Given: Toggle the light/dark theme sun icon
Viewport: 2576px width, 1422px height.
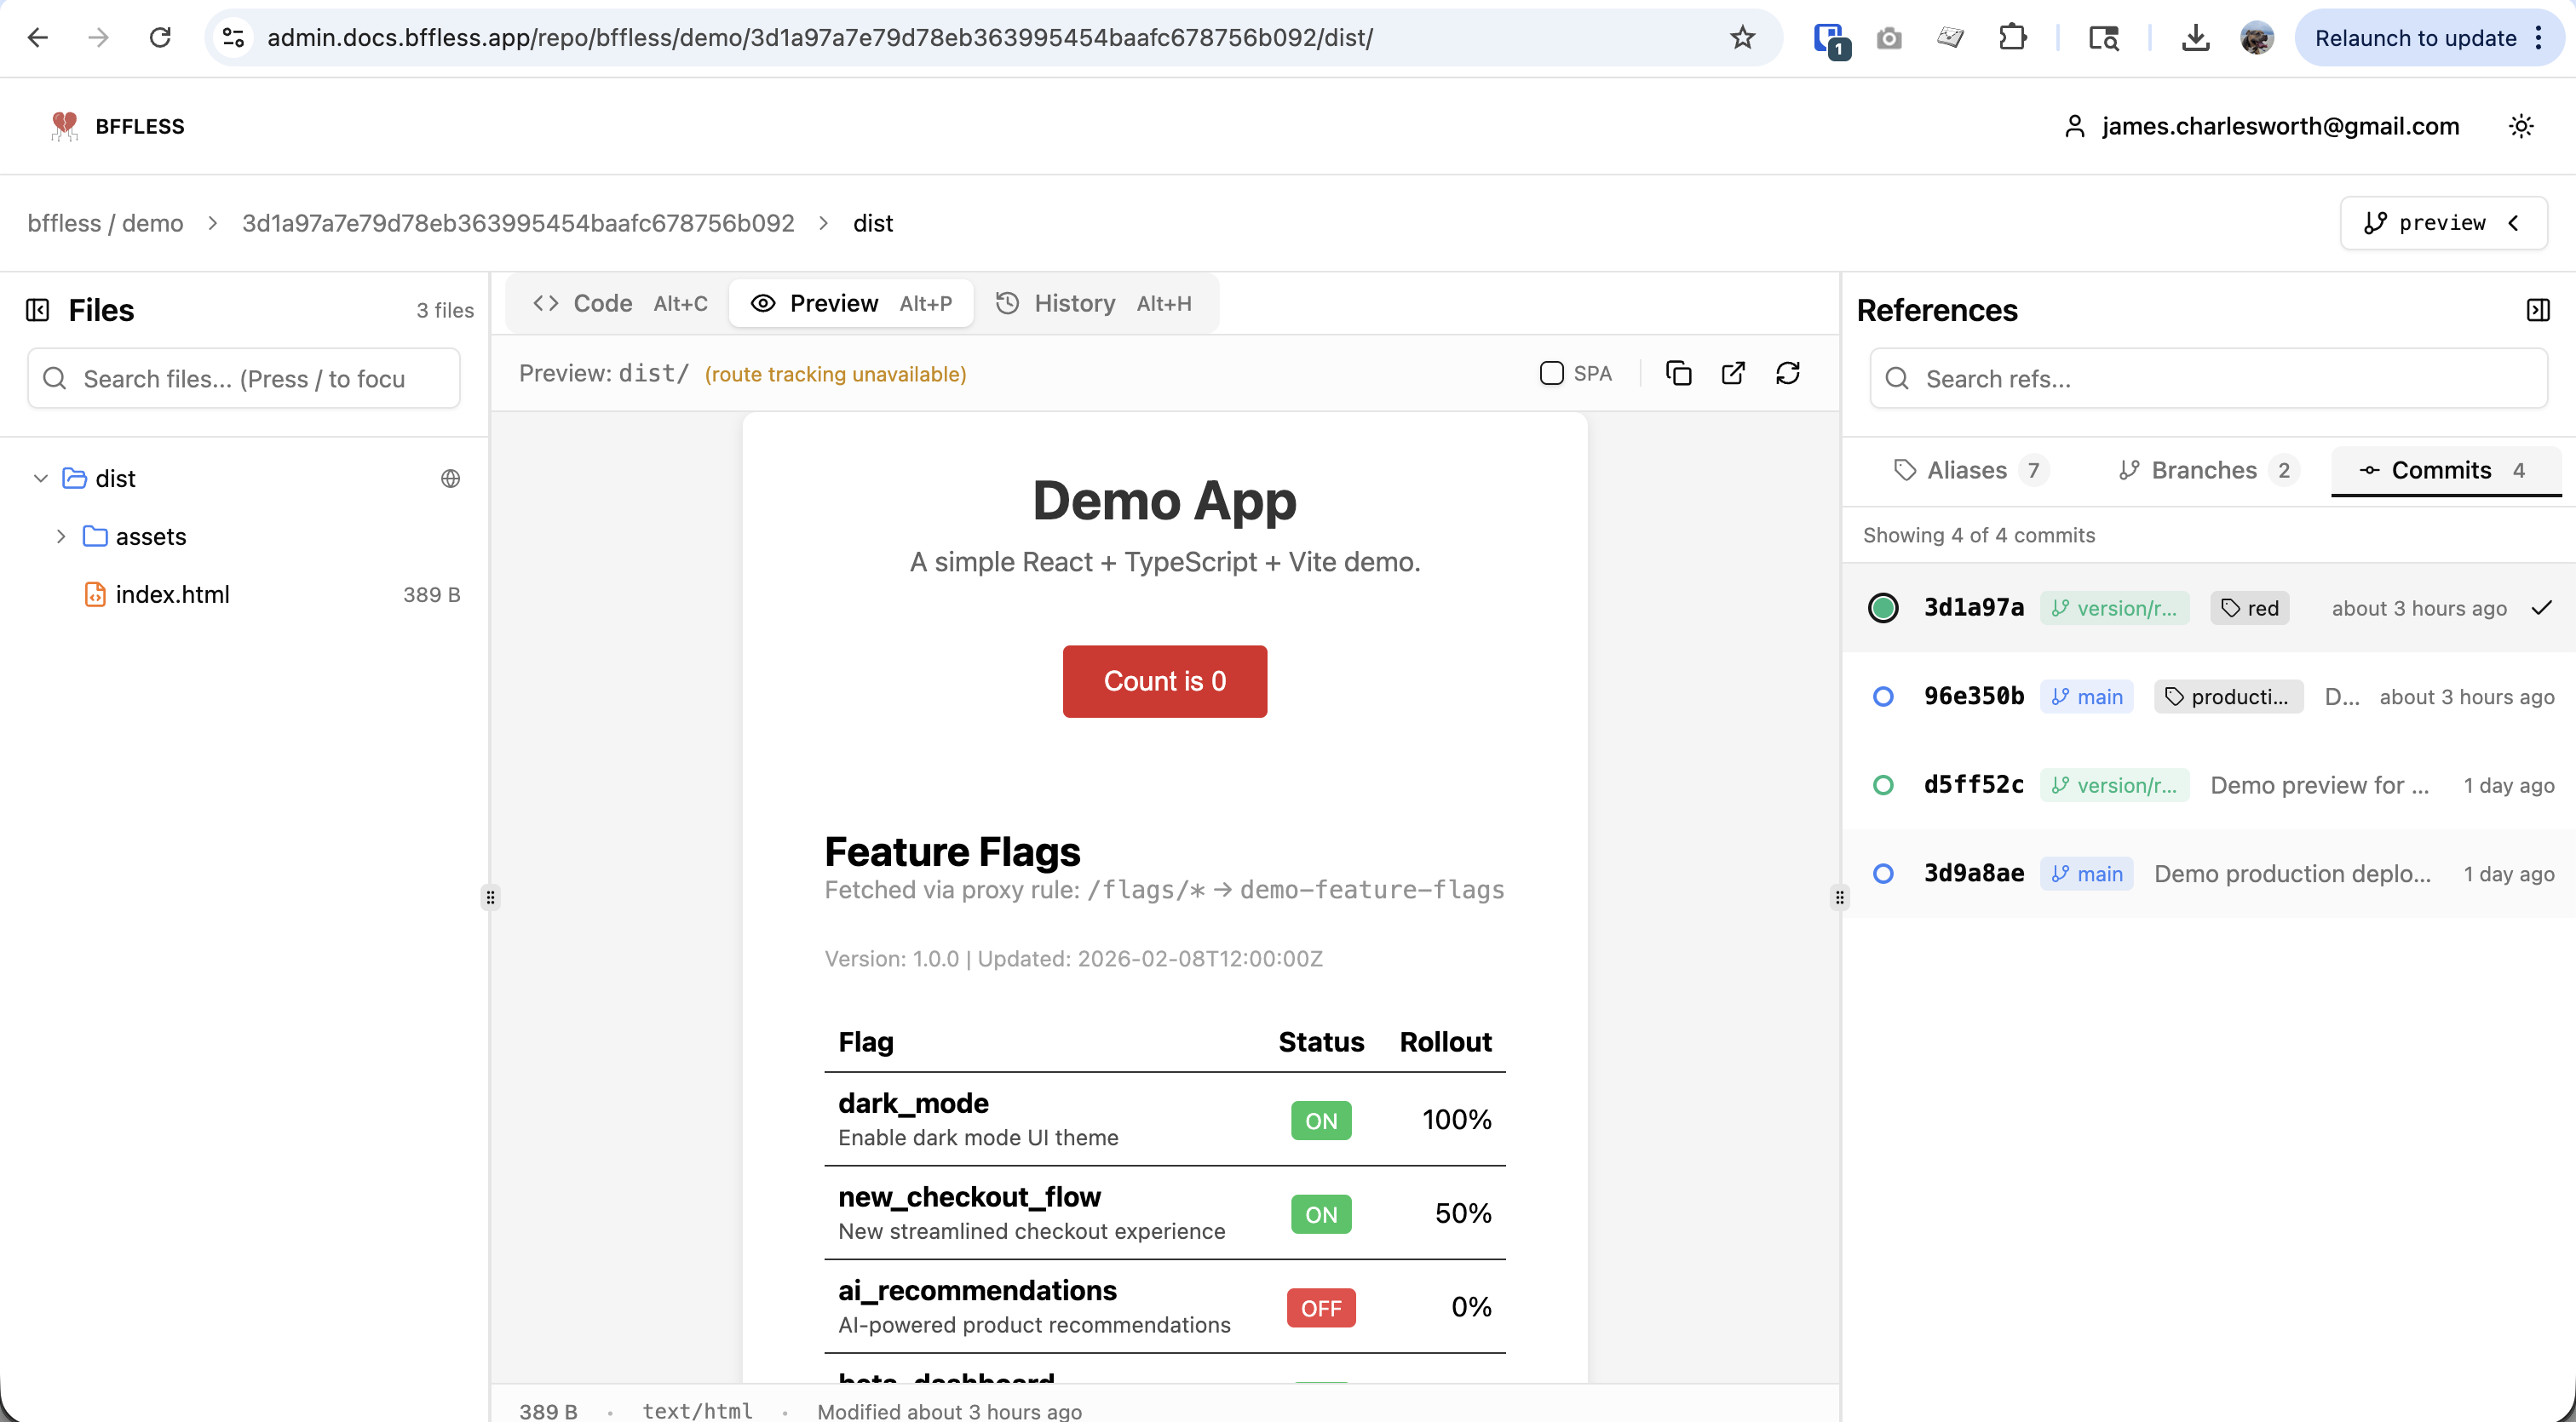Looking at the screenshot, I should 2521,126.
